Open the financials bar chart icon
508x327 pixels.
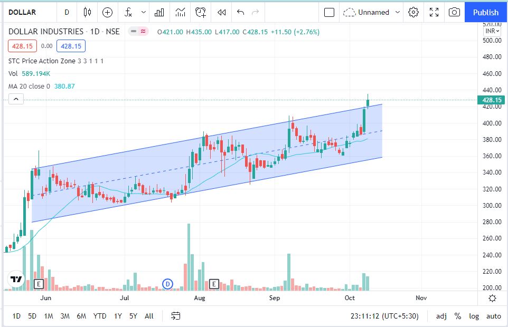[x=159, y=12]
